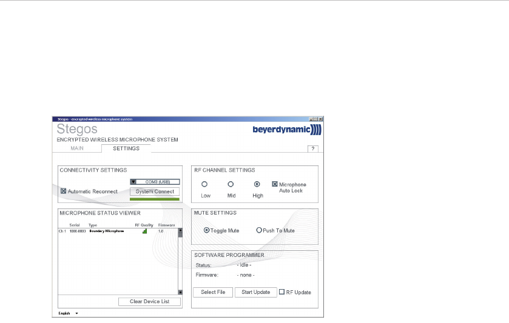Select the High RF channel setting
The height and width of the screenshot is (323, 509).
(x=257, y=184)
